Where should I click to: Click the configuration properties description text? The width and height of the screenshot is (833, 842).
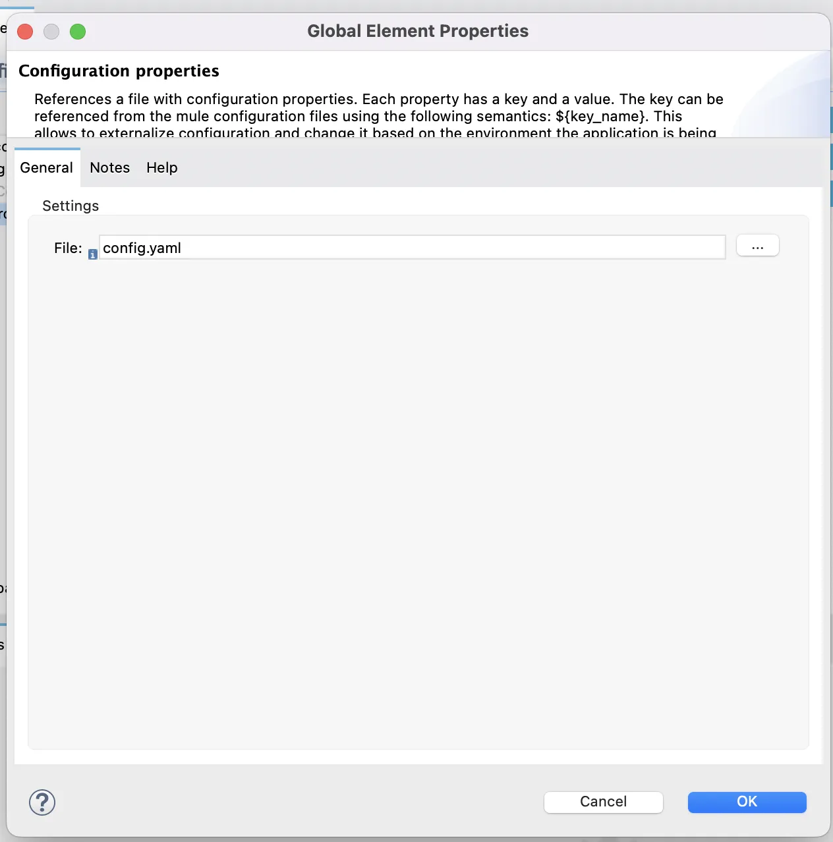click(x=379, y=116)
